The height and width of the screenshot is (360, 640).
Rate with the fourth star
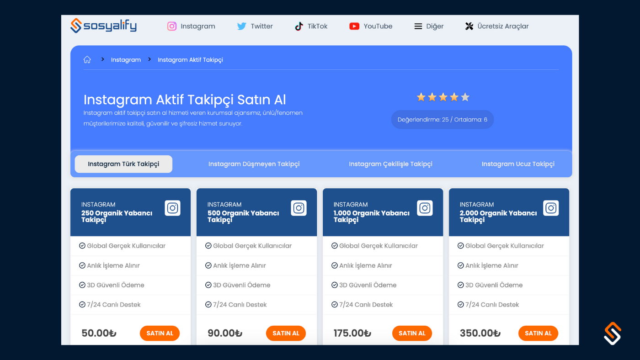click(x=454, y=97)
